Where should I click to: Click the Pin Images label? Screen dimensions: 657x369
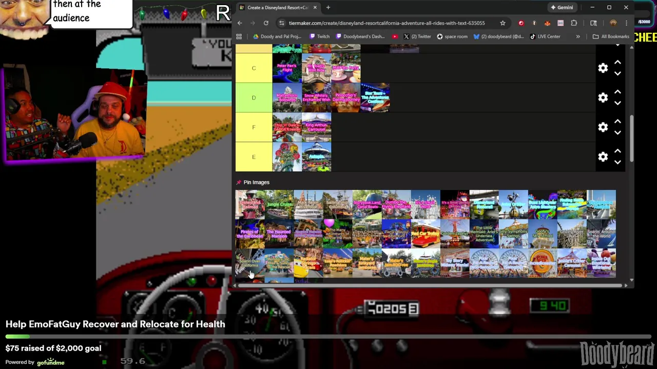pyautogui.click(x=256, y=182)
